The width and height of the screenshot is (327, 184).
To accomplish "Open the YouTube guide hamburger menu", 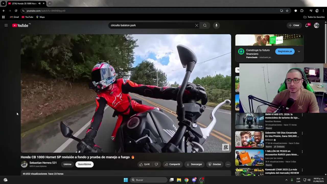I will [x=6, y=25].
